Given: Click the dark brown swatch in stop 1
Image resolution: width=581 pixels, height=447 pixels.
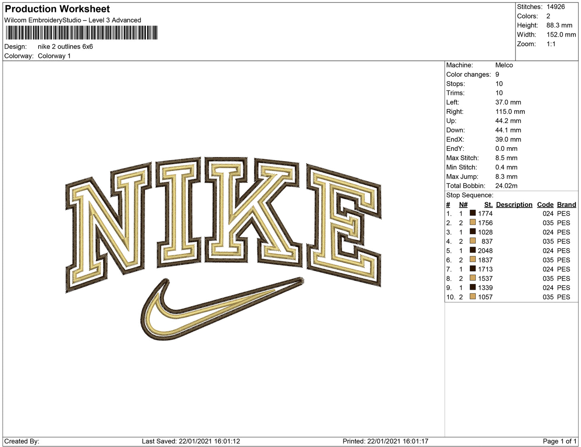Looking at the screenshot, I should pyautogui.click(x=473, y=213).
